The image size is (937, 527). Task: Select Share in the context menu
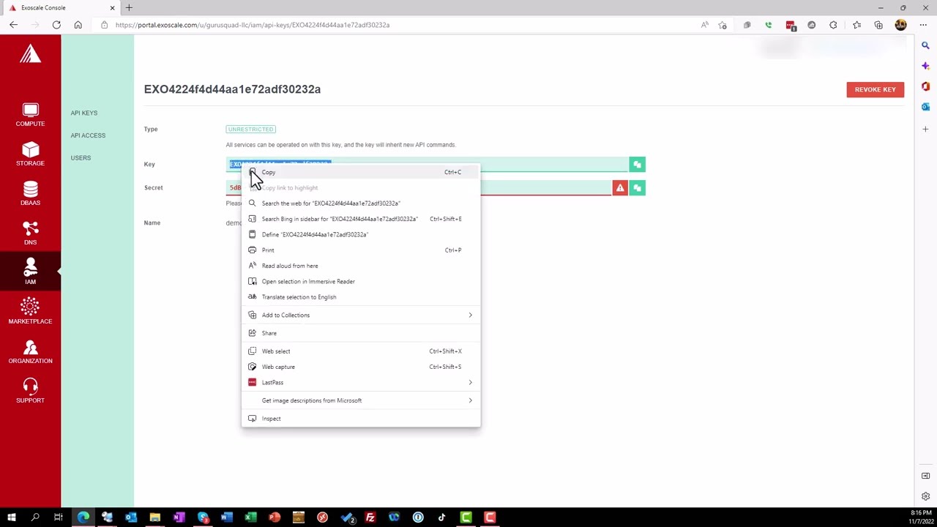(x=361, y=333)
